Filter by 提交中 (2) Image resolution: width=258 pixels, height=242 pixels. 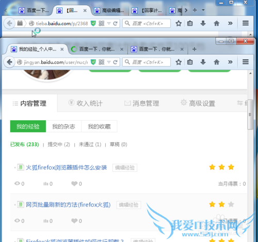(59, 144)
